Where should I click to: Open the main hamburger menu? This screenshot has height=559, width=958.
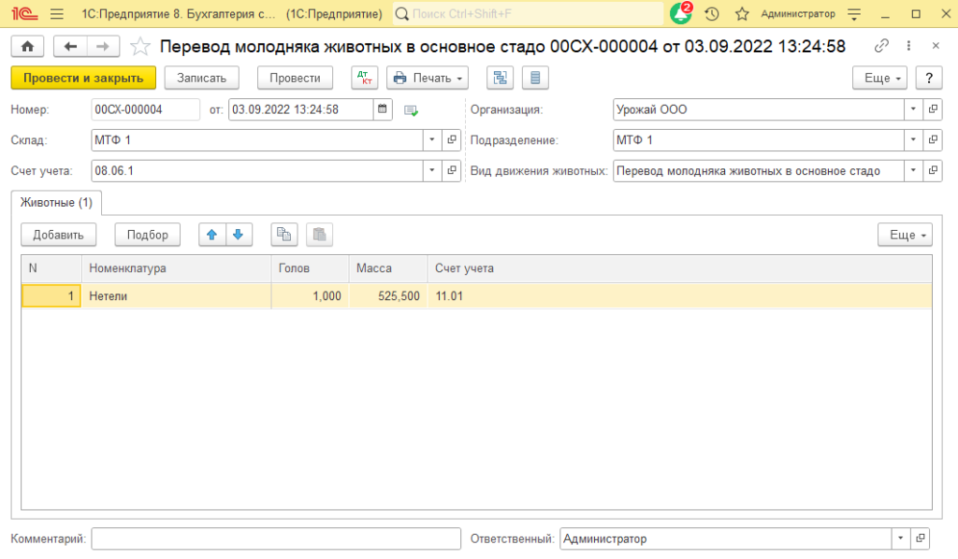(56, 14)
